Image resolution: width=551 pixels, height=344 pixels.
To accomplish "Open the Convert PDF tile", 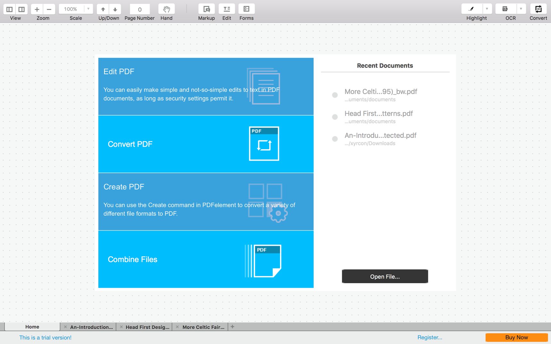I will coord(206,144).
